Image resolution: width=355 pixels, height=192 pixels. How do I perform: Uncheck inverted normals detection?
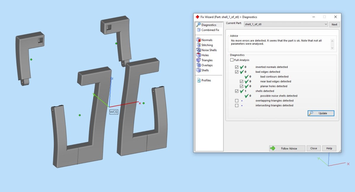click(x=237, y=67)
